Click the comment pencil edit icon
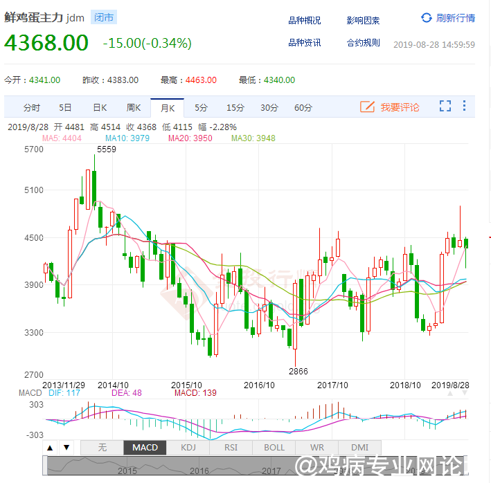Viewport: 491px width, 483px height. click(x=367, y=107)
